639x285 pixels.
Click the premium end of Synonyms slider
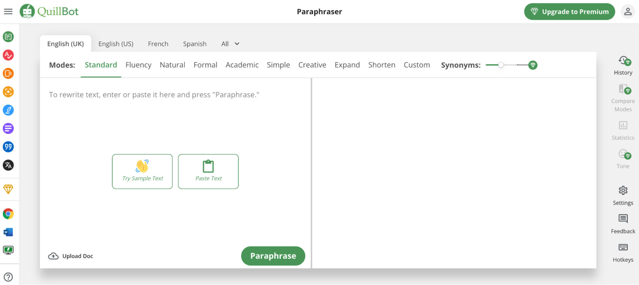tap(533, 65)
